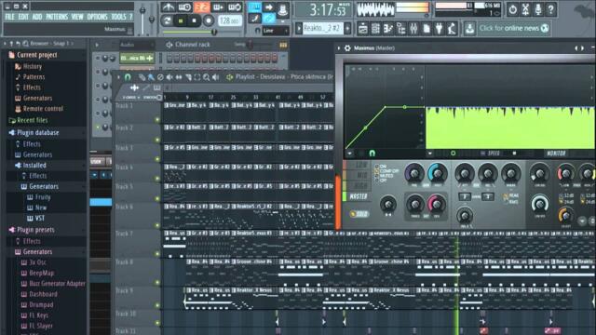
Task: Toggle the global snap magnet in toolbar
Action: (257, 31)
